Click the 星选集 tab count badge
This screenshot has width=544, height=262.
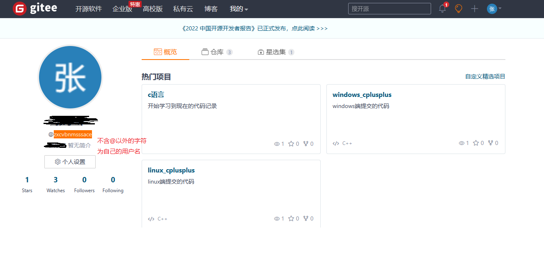pos(291,52)
